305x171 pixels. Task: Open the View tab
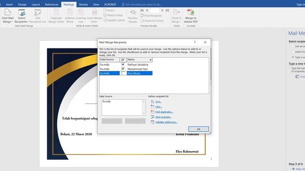(96, 4)
